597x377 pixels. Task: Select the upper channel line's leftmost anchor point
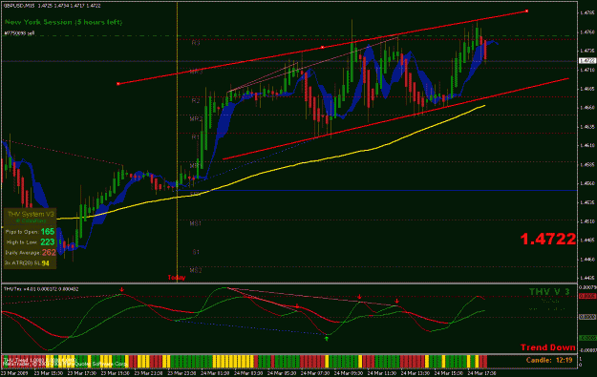pos(118,84)
